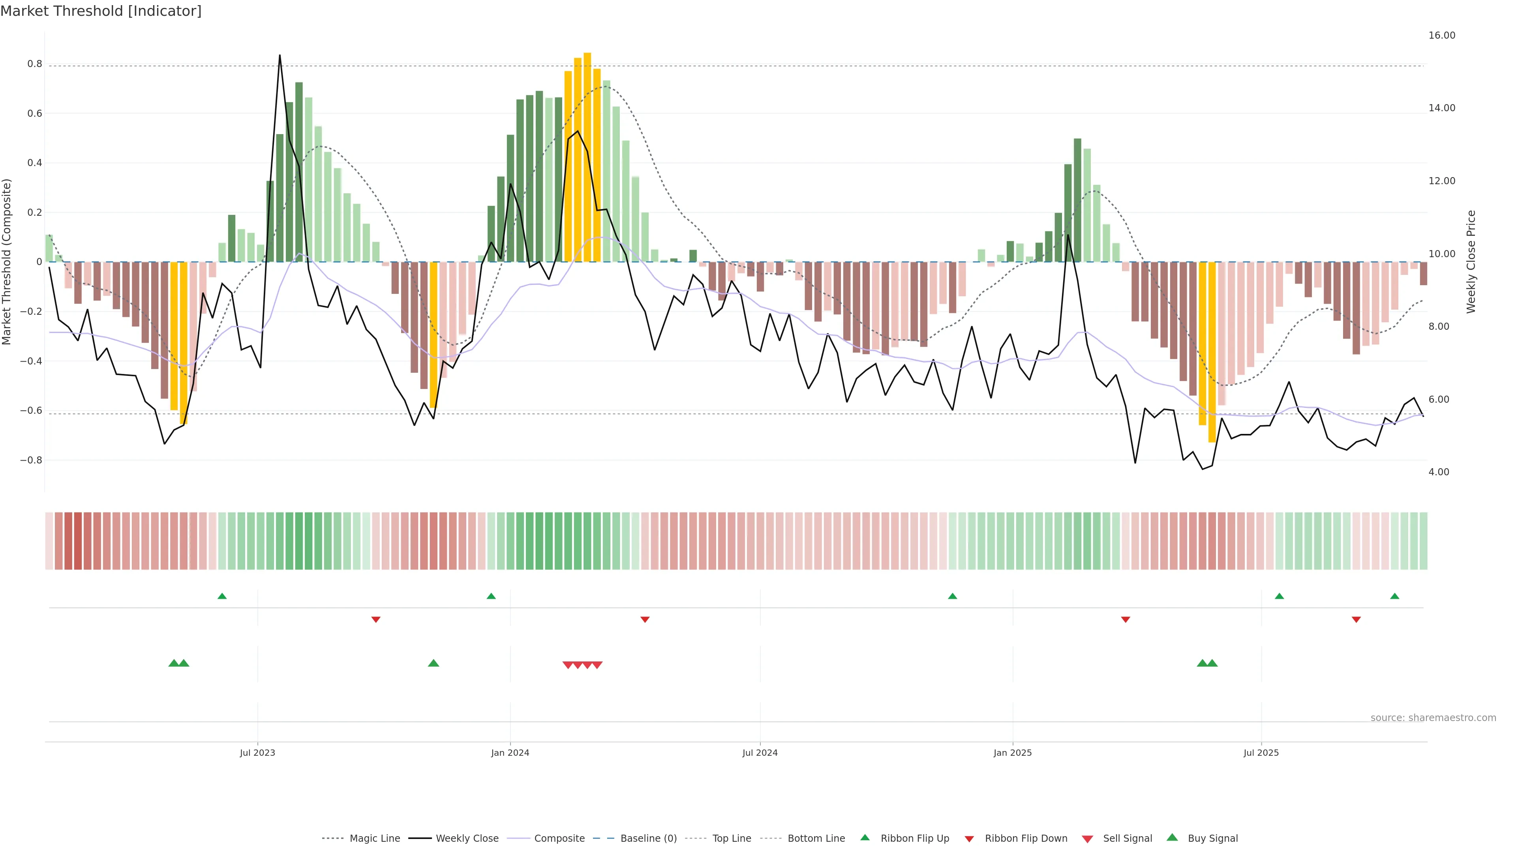Image resolution: width=1516 pixels, height=852 pixels.
Task: Click the Jan 2025 x-axis label
Action: point(1012,753)
